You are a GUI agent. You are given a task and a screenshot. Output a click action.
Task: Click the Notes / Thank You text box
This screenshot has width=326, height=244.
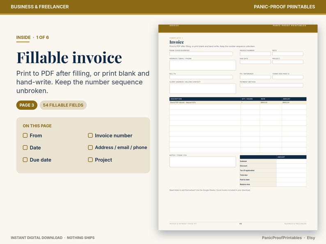click(x=202, y=162)
